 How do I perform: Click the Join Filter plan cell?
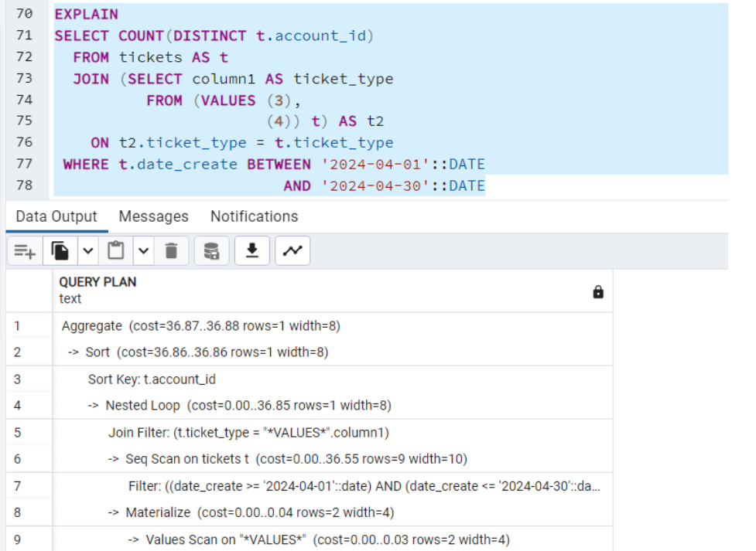coord(333,433)
